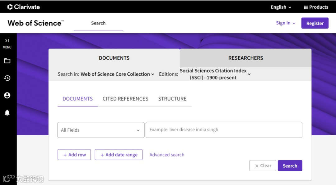The image size is (336, 185).
Task: Click the Clear button
Action: 263,166
